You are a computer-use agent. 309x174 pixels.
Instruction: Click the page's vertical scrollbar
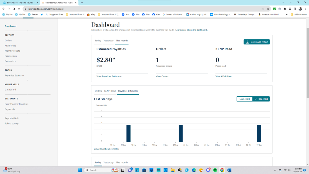point(307,60)
